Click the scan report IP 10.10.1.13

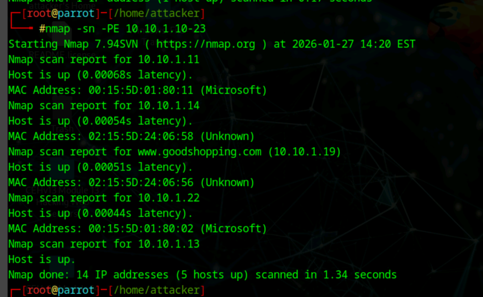click(x=168, y=244)
